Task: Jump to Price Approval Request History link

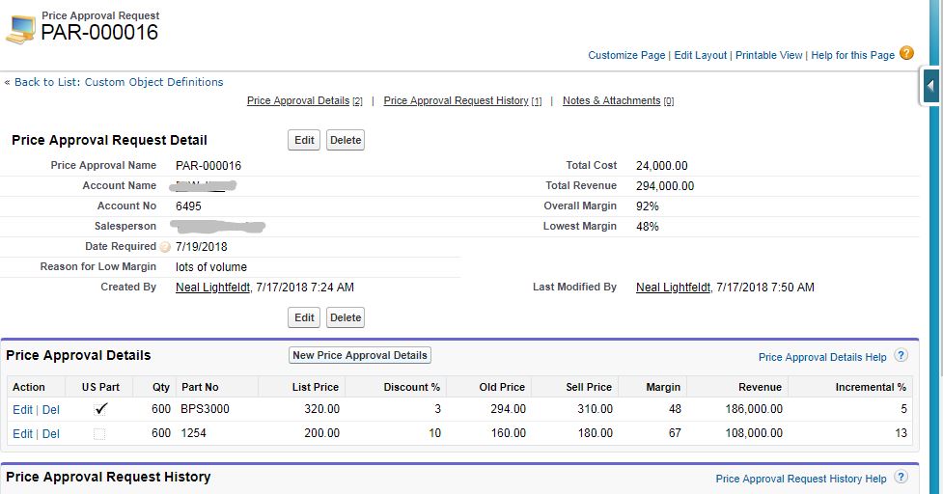Action: coord(456,100)
